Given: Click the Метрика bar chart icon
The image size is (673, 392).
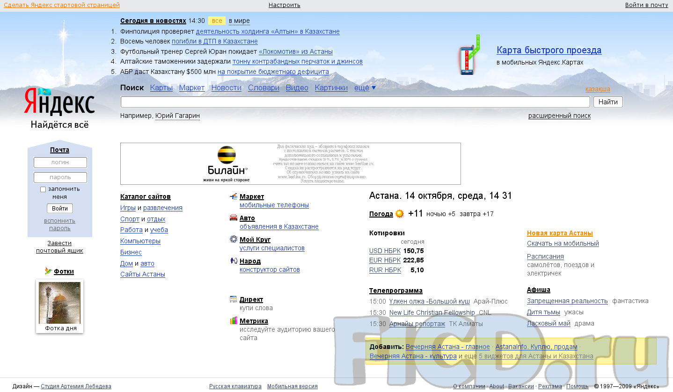Looking at the screenshot, I should (x=234, y=320).
